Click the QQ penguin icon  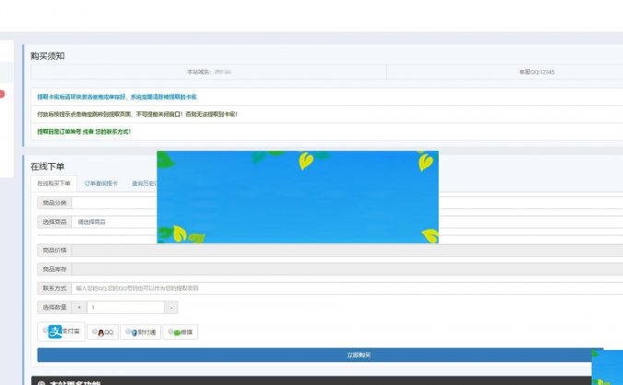(100, 332)
